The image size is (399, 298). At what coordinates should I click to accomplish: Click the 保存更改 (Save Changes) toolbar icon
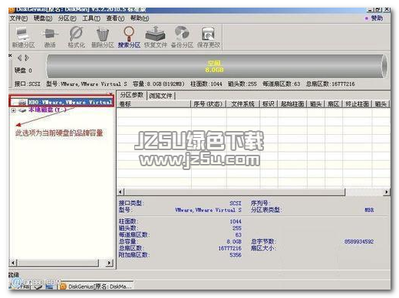click(209, 38)
